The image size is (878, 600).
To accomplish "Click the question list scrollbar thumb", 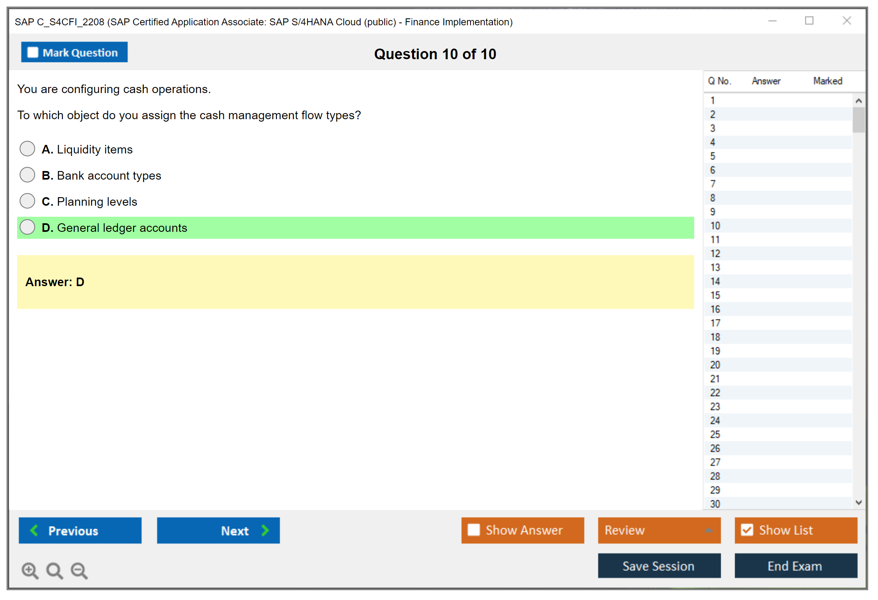I will coord(858,120).
